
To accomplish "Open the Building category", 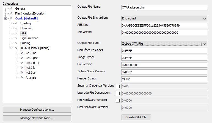I will (x=25, y=43).
